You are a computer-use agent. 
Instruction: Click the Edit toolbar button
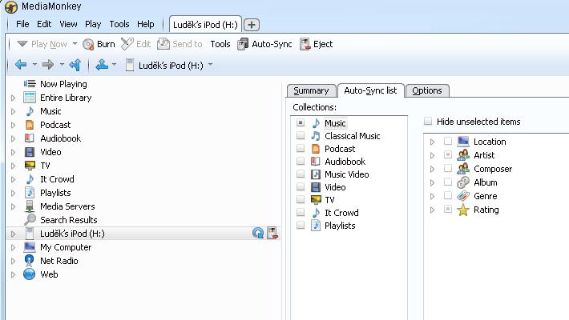[135, 44]
